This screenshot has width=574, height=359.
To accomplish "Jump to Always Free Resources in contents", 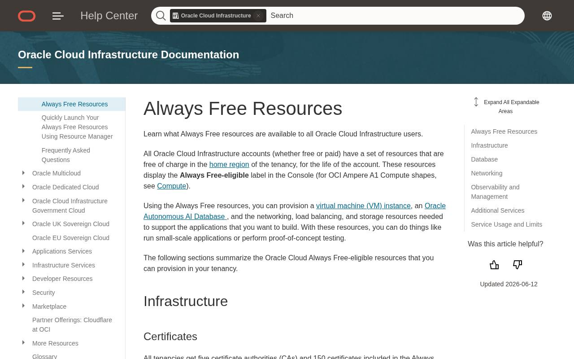I will click(504, 131).
